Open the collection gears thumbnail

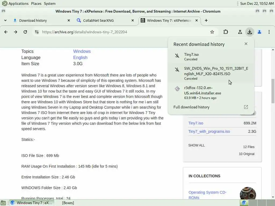(248, 193)
